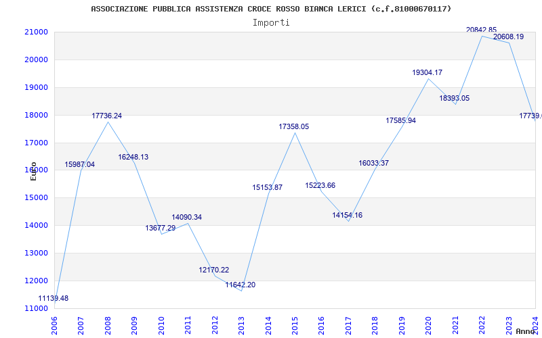Click the 2012 x-axis year label
Viewport: 542px width, 338px height.
click(215, 325)
